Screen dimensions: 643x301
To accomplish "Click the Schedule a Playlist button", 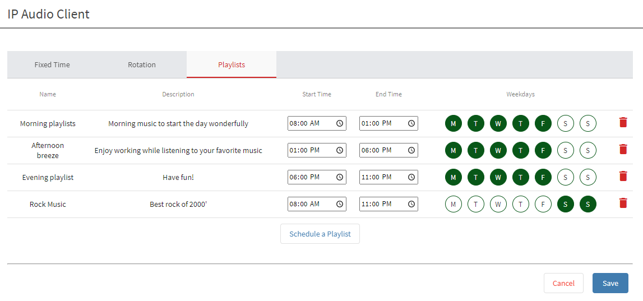I will tap(320, 234).
